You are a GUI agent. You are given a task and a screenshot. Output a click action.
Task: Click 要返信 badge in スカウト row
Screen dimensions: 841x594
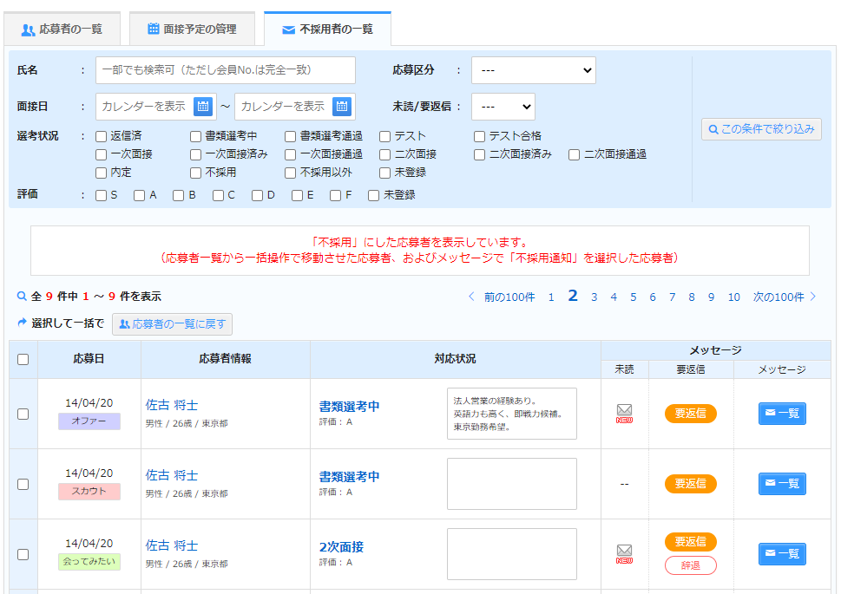pyautogui.click(x=691, y=484)
